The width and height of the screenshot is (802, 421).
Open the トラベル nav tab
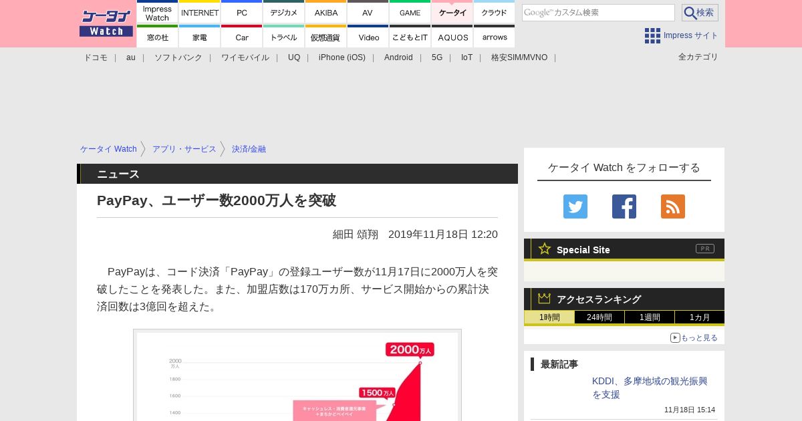click(284, 37)
